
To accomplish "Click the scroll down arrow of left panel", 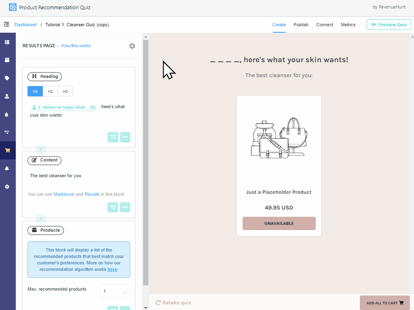I will [x=146, y=308].
